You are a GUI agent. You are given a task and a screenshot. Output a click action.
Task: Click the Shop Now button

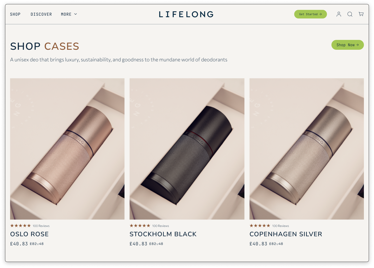(347, 45)
